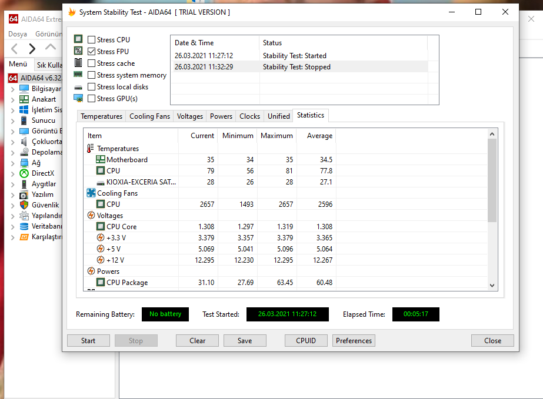The width and height of the screenshot is (543, 399).
Task: Enable the Stress cache checkbox
Action: pyautogui.click(x=91, y=63)
